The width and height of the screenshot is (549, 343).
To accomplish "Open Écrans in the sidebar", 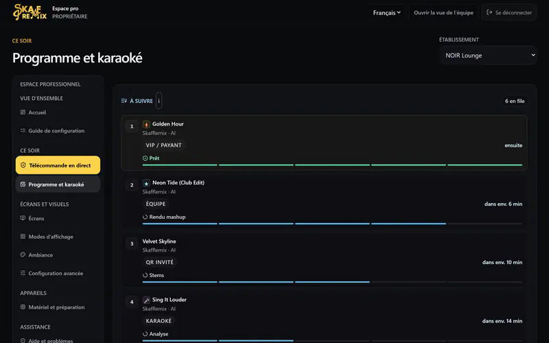I will pyautogui.click(x=58, y=218).
